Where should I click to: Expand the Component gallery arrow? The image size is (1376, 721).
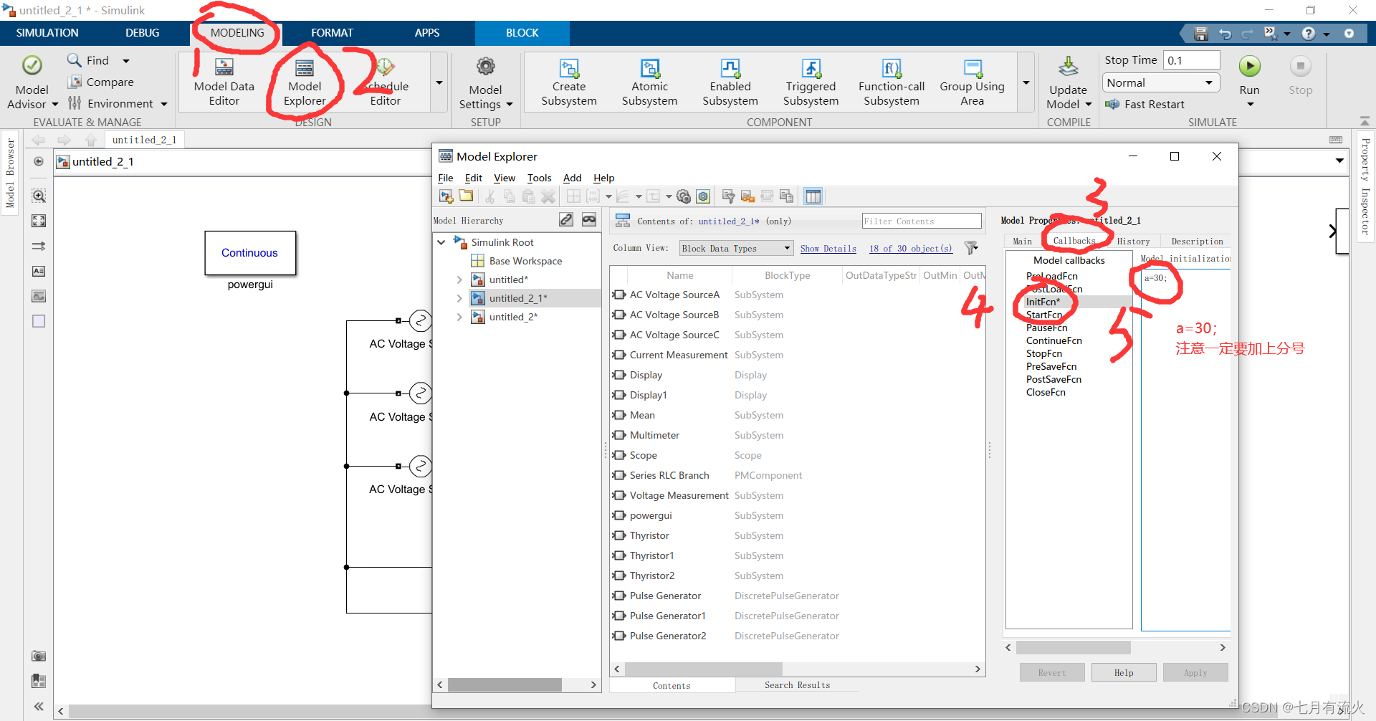pyautogui.click(x=1026, y=82)
